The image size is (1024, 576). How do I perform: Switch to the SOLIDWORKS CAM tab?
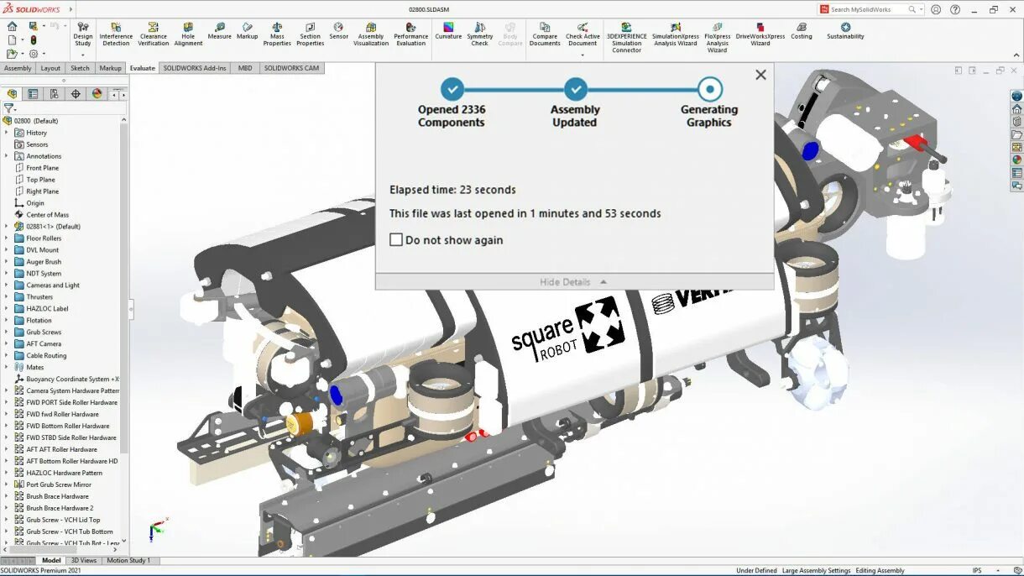point(291,68)
